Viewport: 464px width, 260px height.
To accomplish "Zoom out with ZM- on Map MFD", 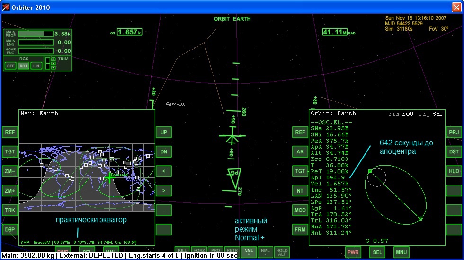I will [10, 171].
